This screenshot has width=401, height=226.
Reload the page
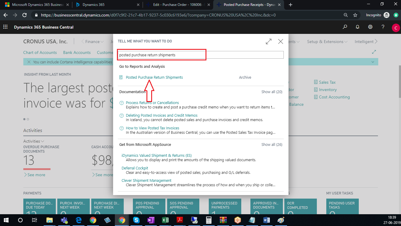pyautogui.click(x=25, y=15)
